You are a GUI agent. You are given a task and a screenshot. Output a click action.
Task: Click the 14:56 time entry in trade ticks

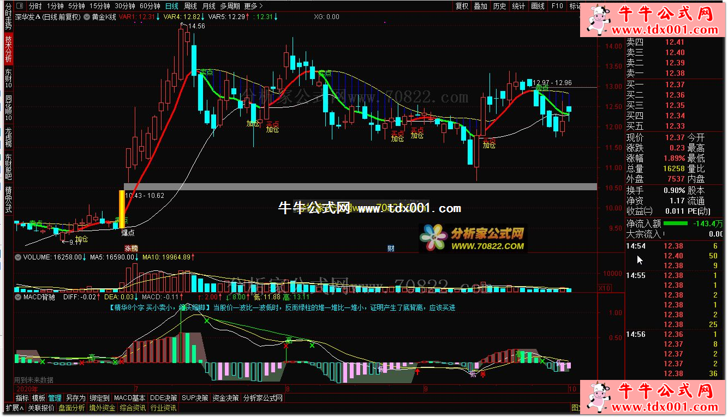tap(636, 334)
